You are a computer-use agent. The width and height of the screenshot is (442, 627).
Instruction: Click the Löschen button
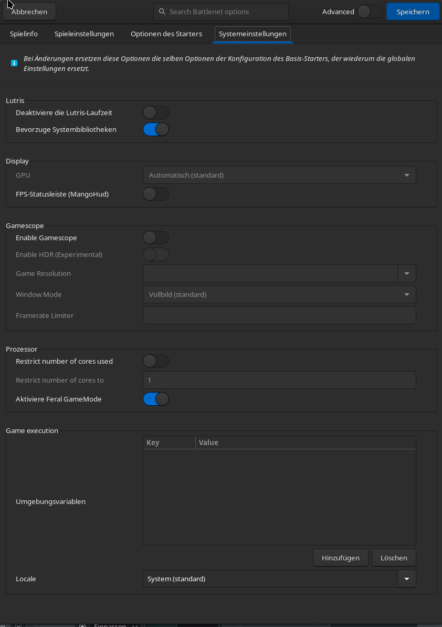pyautogui.click(x=394, y=558)
